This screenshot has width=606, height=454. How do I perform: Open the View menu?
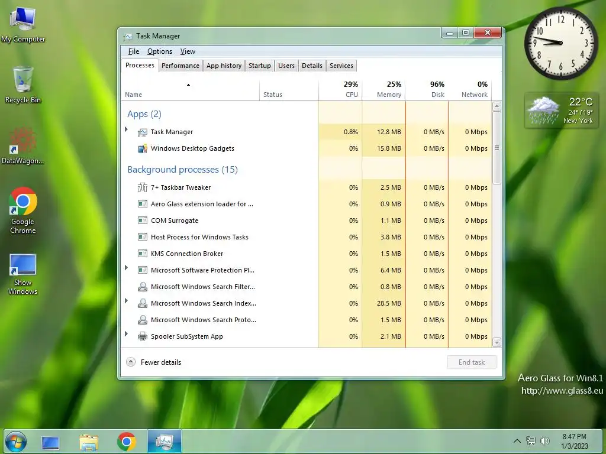pyautogui.click(x=188, y=51)
